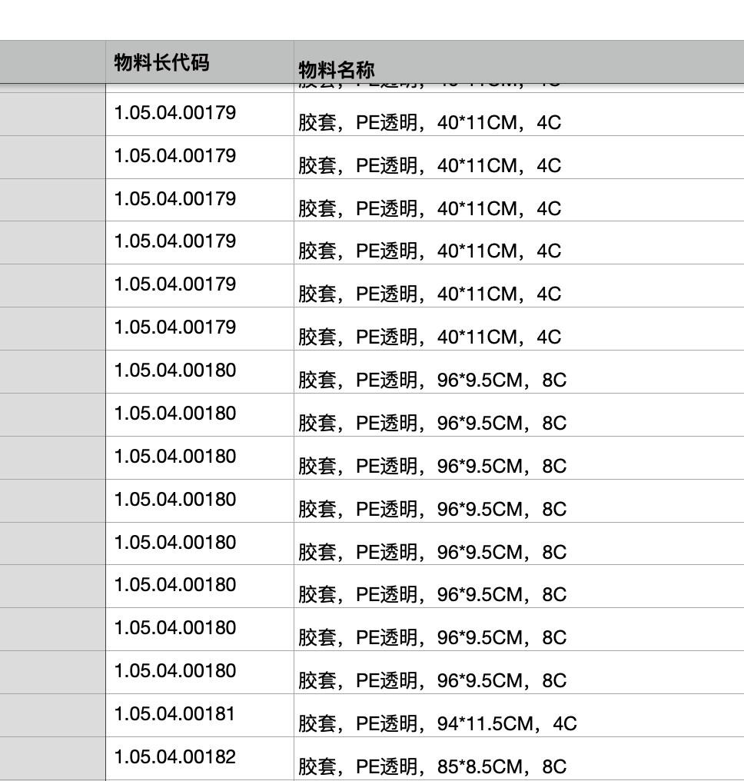Click gray cell left of code 1.05.04.00182

52,759
